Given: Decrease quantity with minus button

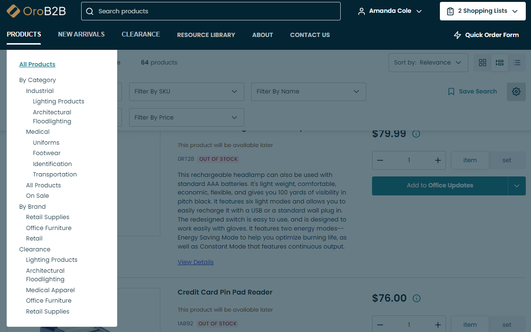Looking at the screenshot, I should [380, 160].
